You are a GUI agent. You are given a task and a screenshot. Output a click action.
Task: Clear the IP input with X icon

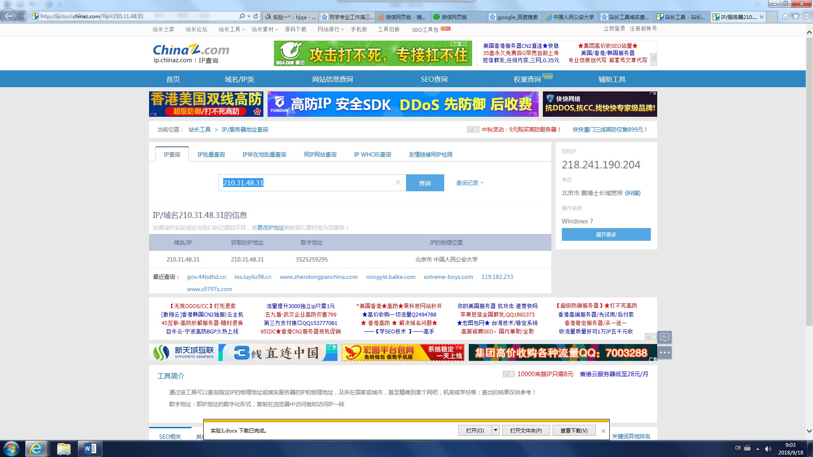pyautogui.click(x=398, y=182)
